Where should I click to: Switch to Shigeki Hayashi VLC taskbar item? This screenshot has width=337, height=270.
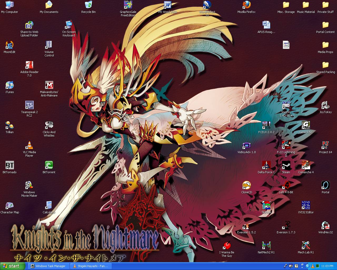tap(91, 266)
